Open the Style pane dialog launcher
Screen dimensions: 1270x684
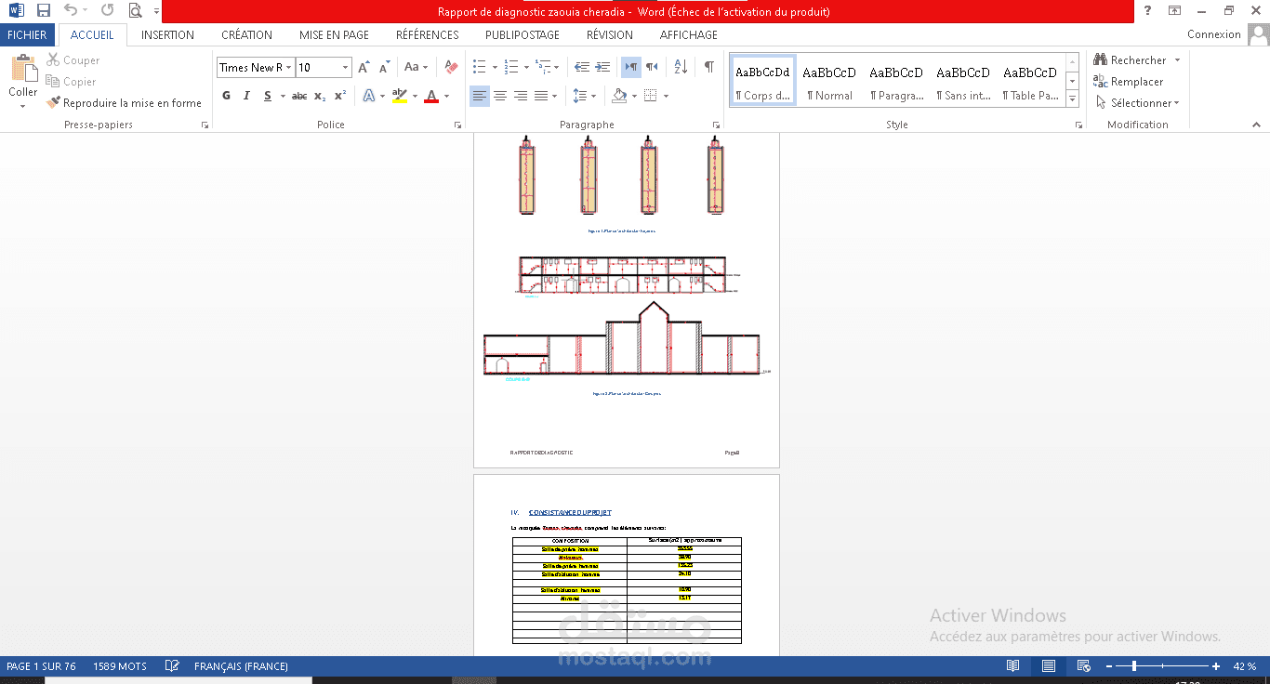(1078, 125)
